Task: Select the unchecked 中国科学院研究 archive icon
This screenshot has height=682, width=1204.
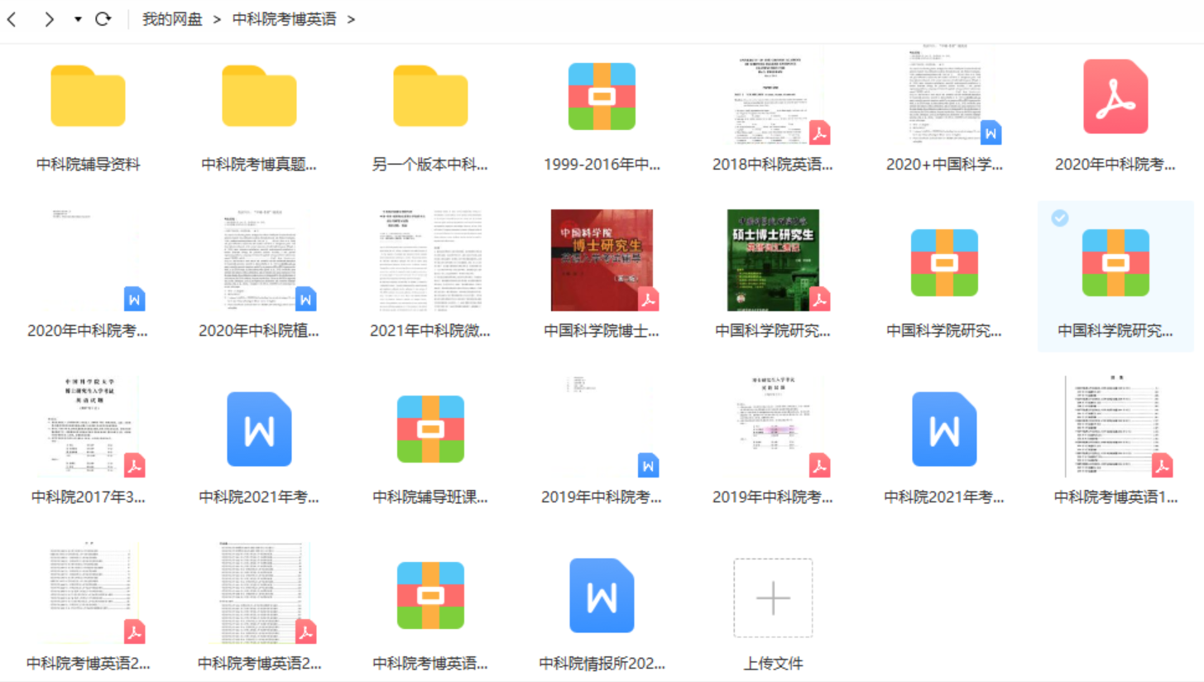Action: coord(944,262)
